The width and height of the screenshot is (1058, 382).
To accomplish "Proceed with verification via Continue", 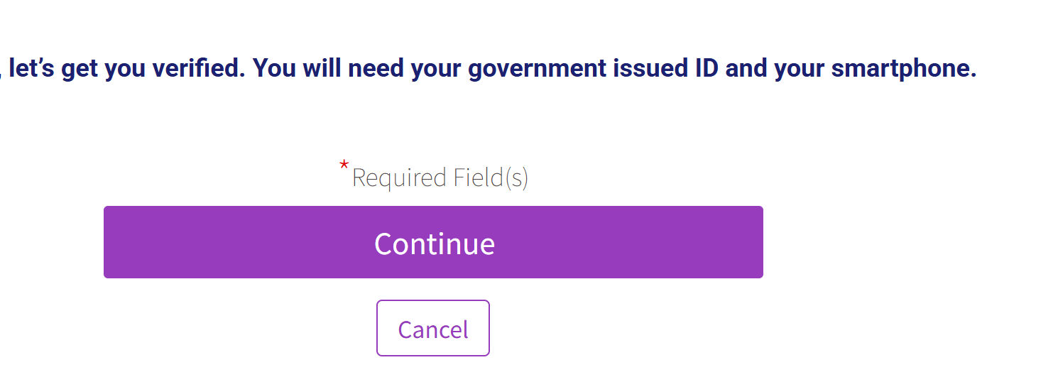I will click(x=433, y=242).
